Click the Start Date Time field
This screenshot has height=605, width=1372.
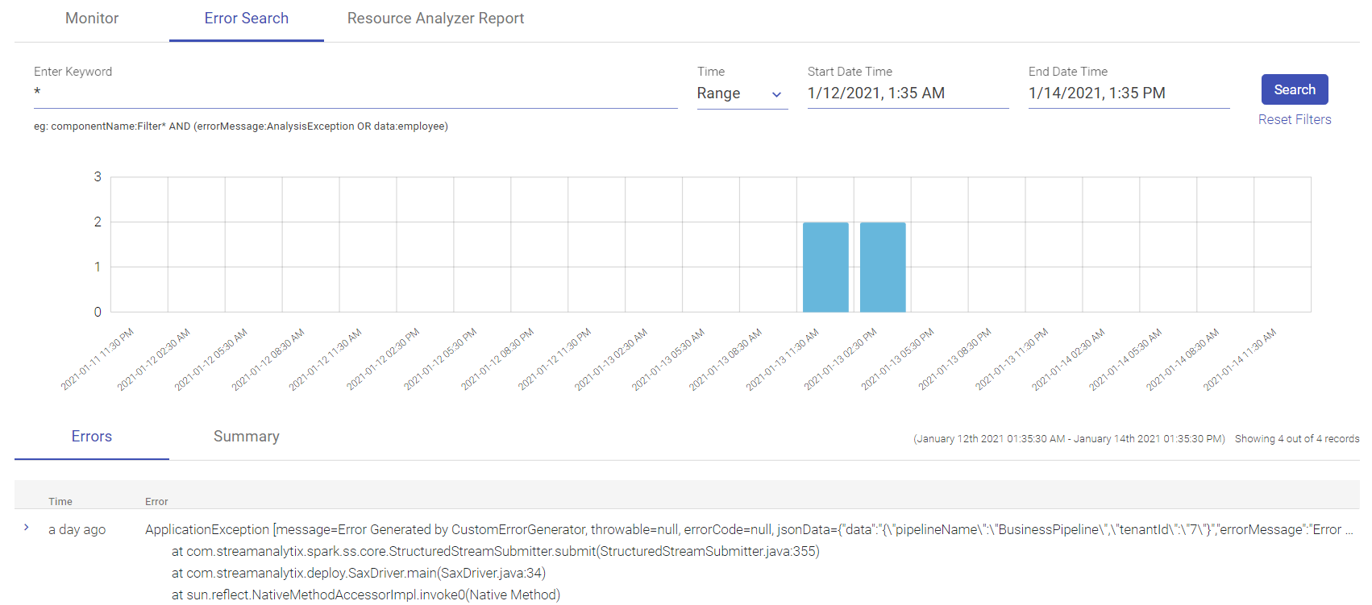tap(908, 93)
